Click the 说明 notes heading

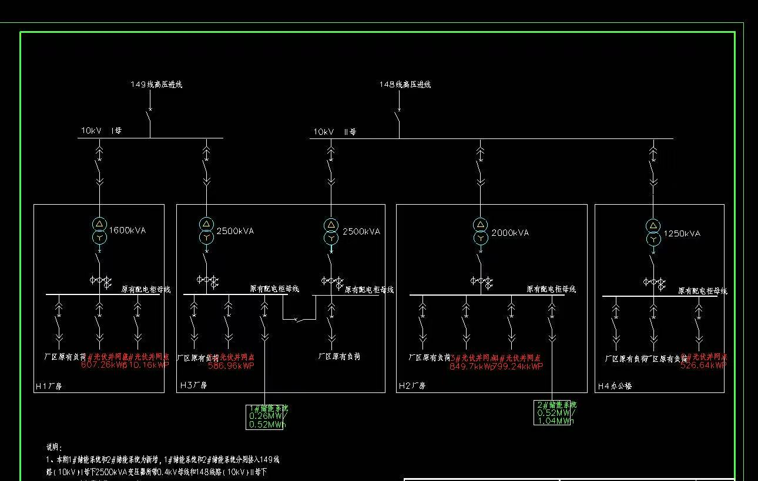[54, 448]
